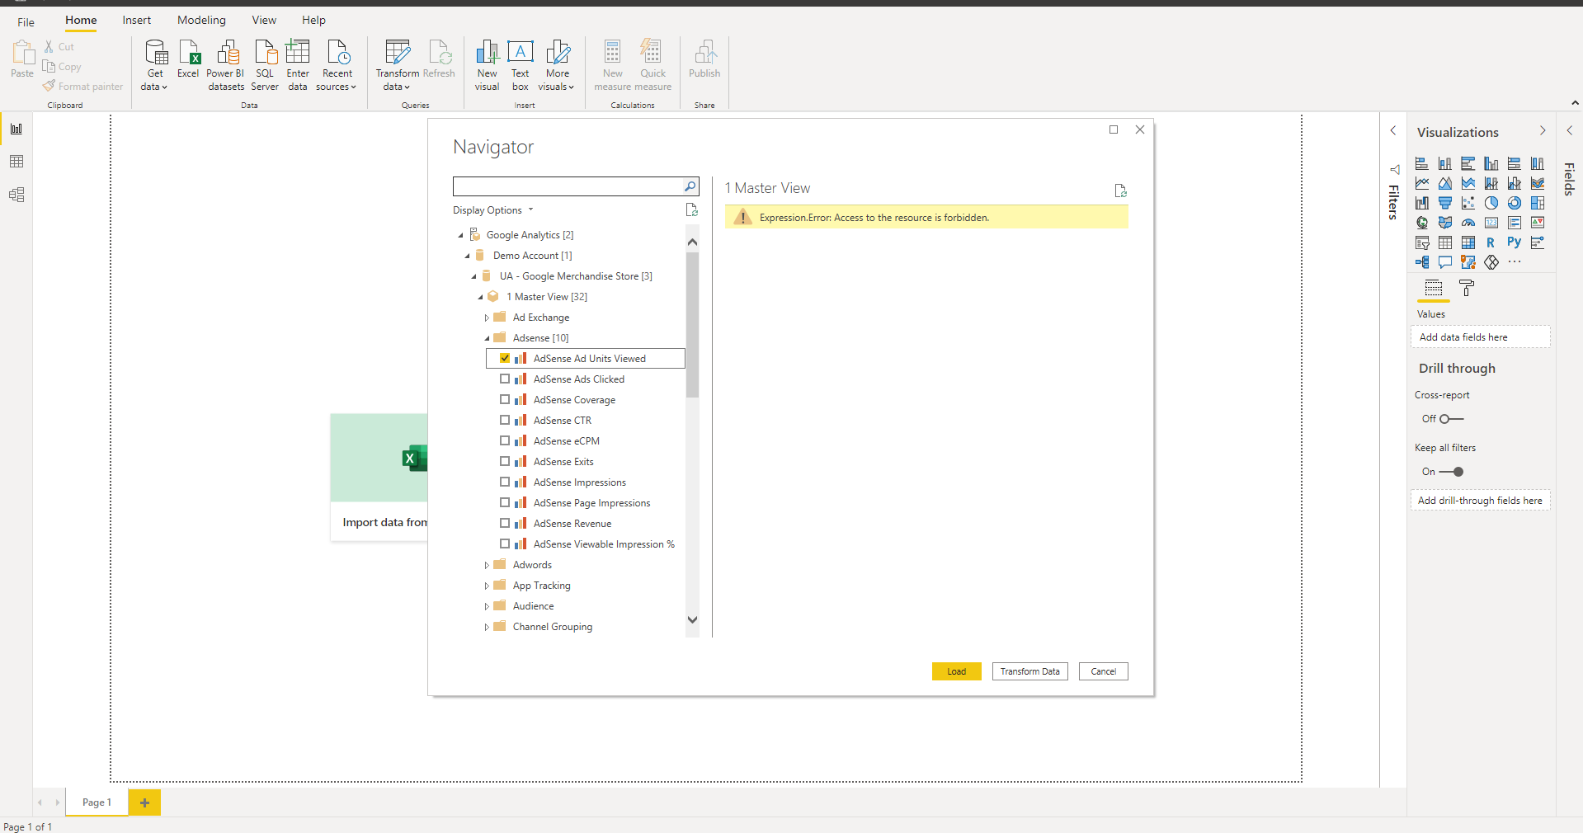Collapse the Adsense [10] folder
This screenshot has width=1583, height=833.
coord(487,338)
